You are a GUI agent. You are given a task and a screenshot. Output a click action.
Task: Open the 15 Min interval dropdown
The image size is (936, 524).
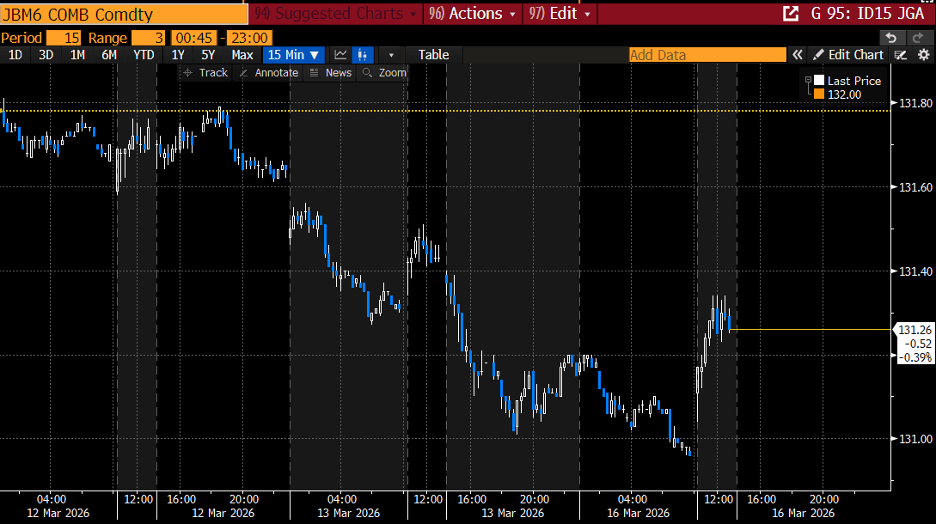(293, 55)
